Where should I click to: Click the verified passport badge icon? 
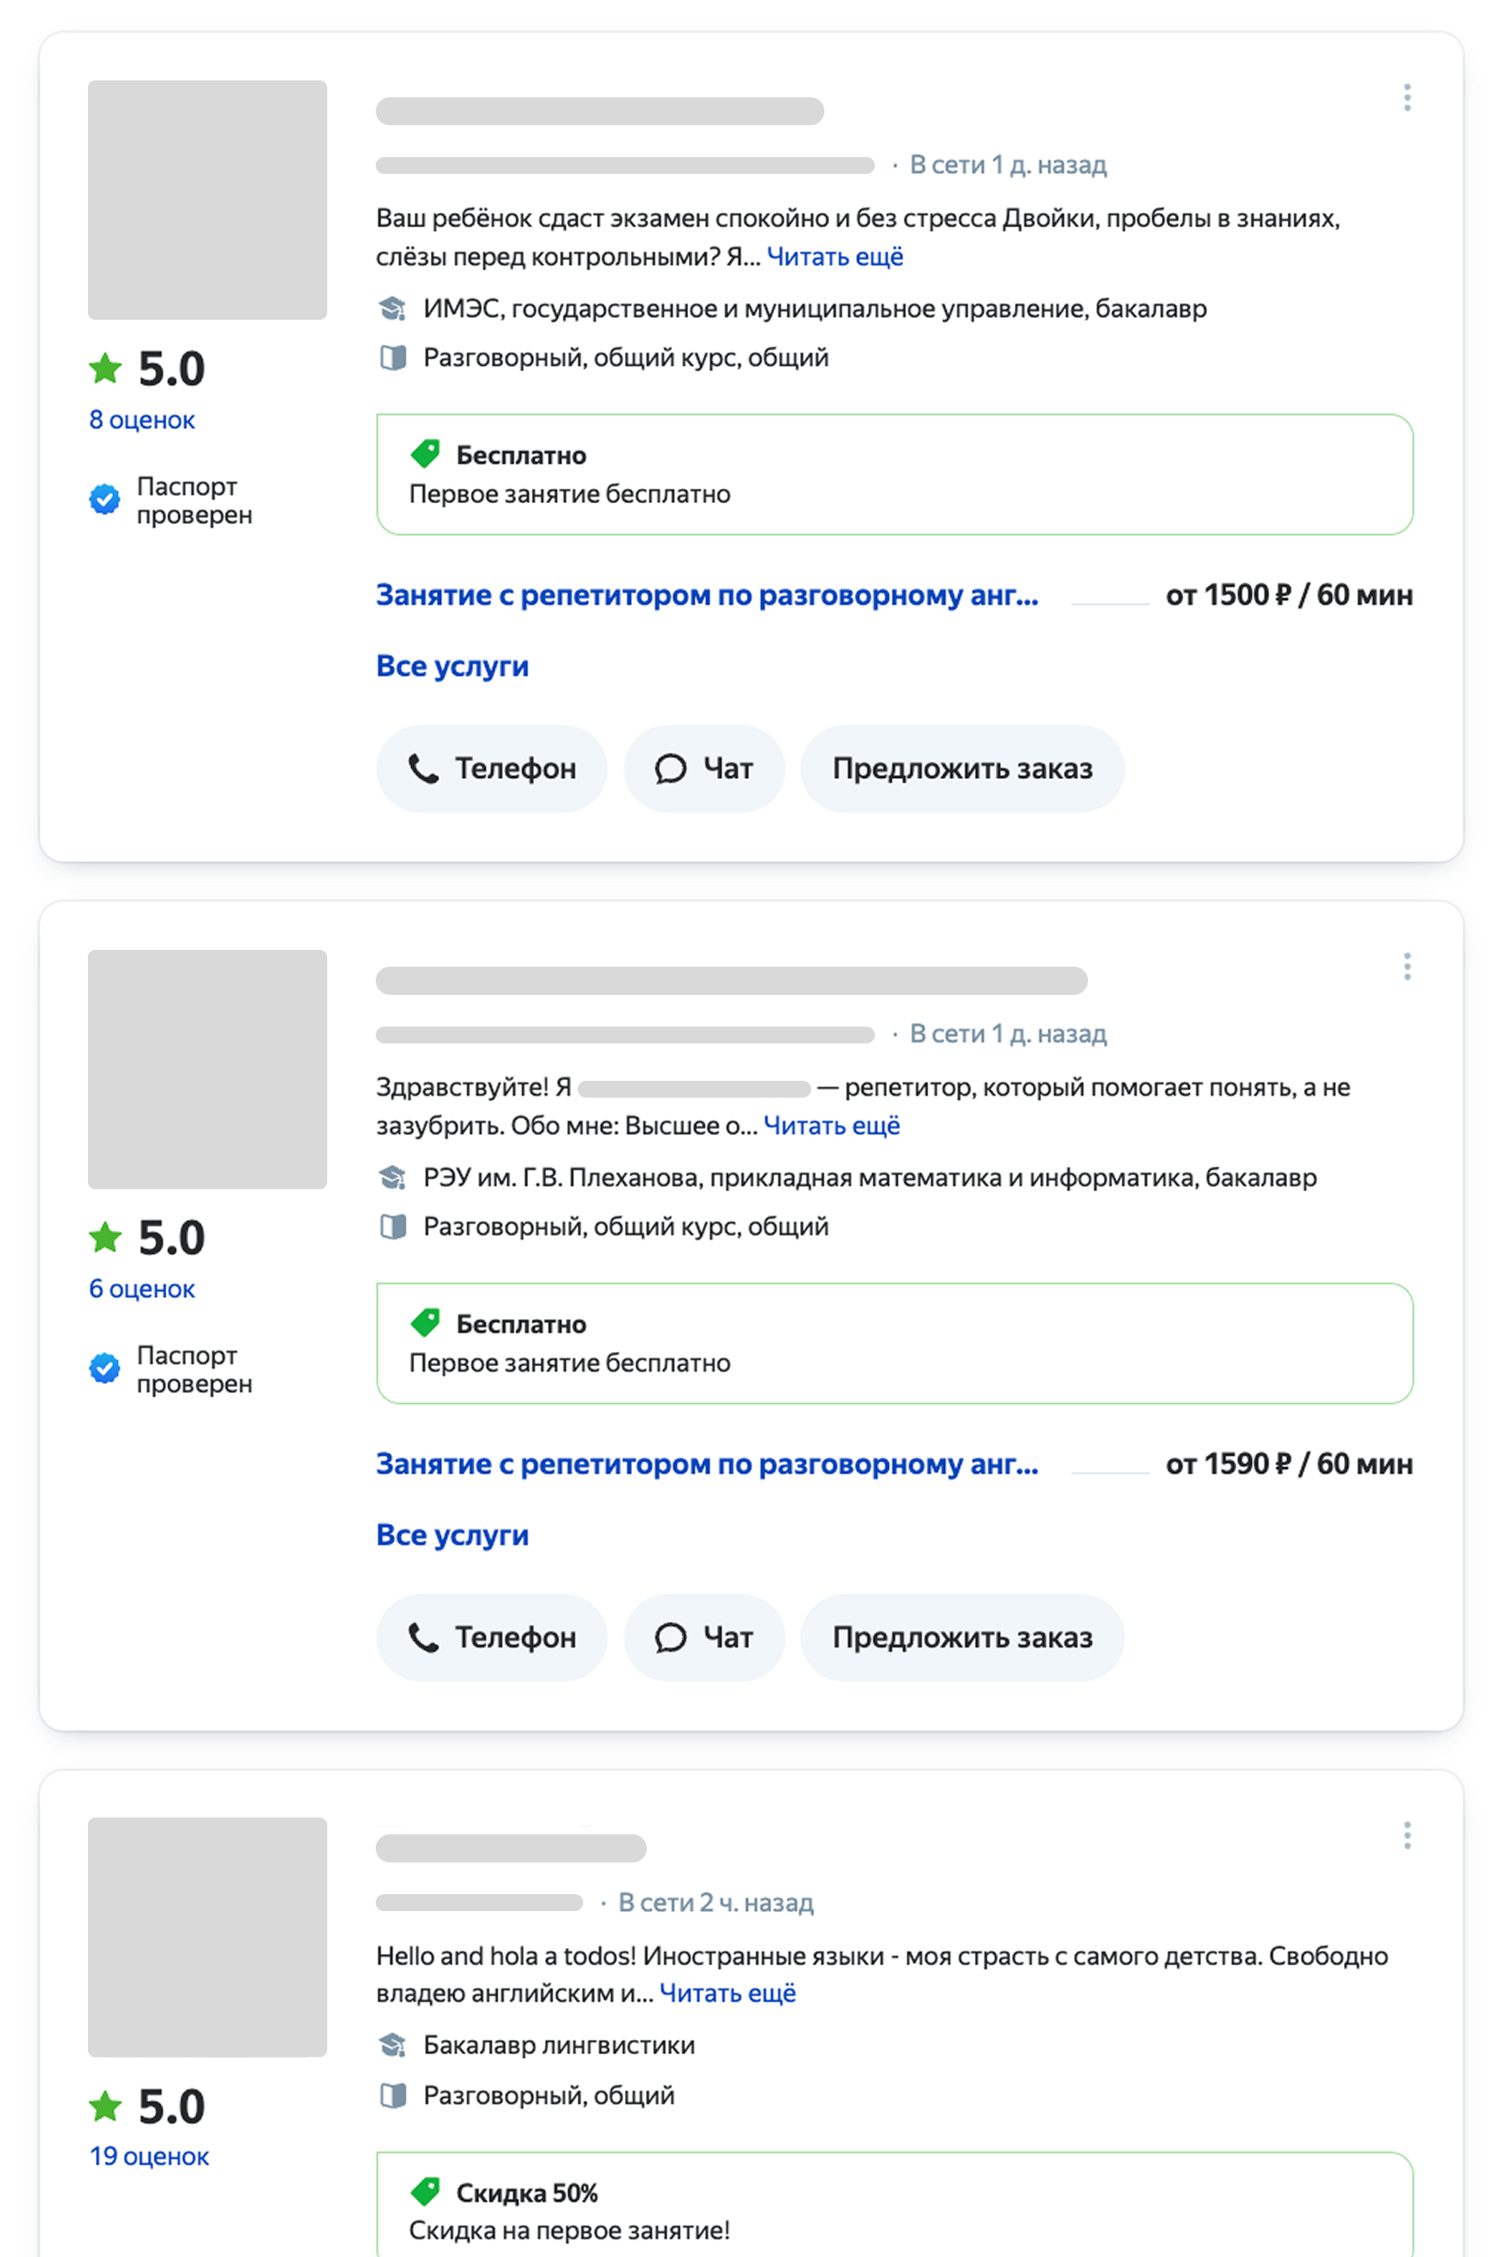(x=105, y=498)
